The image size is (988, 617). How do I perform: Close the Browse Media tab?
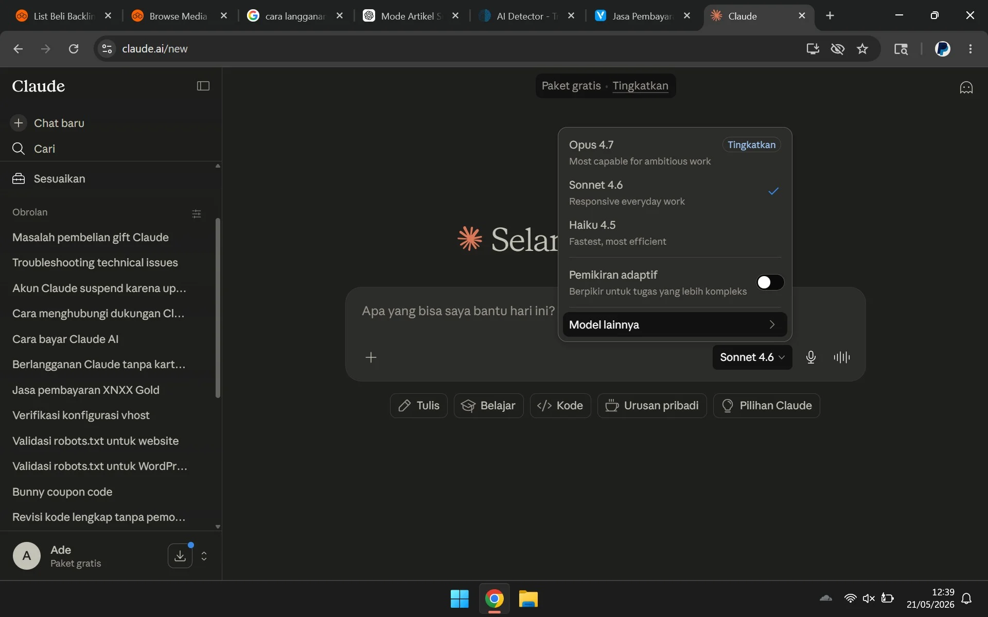coord(224,16)
